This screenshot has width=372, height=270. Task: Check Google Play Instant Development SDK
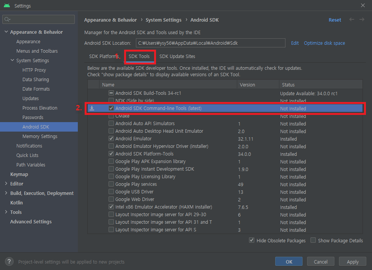pyautogui.click(x=111, y=169)
